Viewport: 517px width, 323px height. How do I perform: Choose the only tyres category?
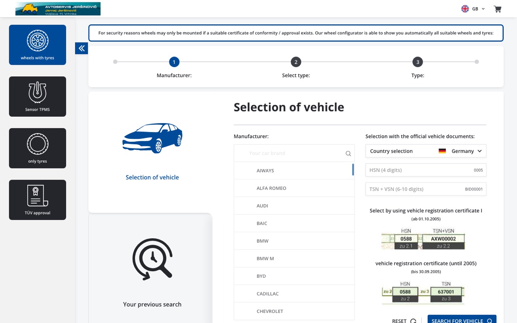point(38,148)
